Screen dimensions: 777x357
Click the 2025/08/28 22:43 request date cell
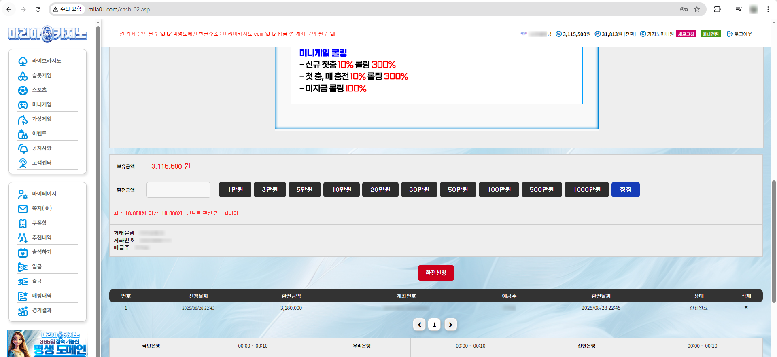click(x=198, y=308)
